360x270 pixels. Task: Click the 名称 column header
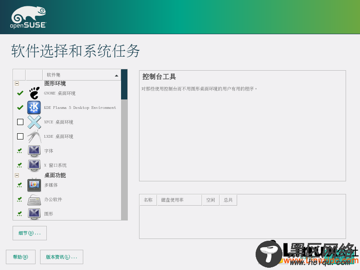(148, 200)
